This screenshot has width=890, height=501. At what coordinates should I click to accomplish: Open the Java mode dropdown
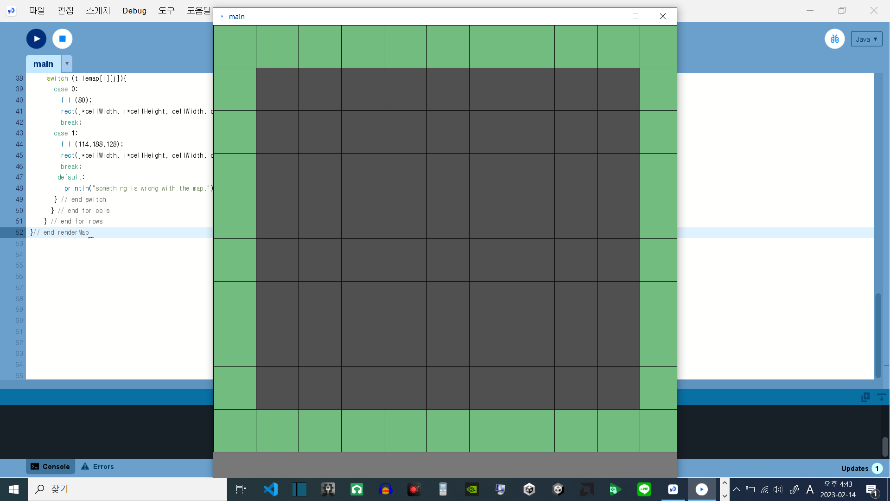(866, 39)
